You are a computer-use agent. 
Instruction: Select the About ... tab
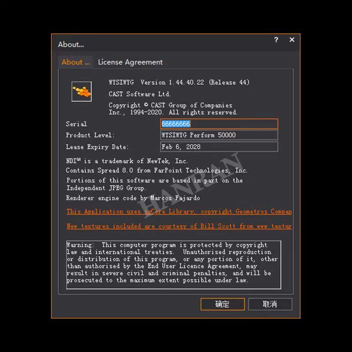tap(76, 62)
